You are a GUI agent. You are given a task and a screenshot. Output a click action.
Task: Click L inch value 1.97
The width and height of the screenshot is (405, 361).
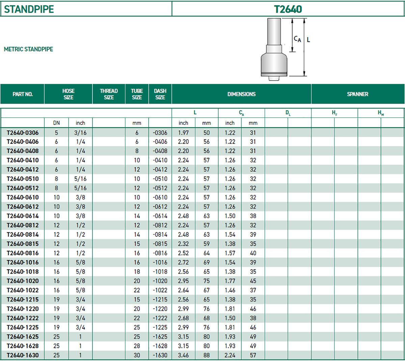pyautogui.click(x=183, y=133)
